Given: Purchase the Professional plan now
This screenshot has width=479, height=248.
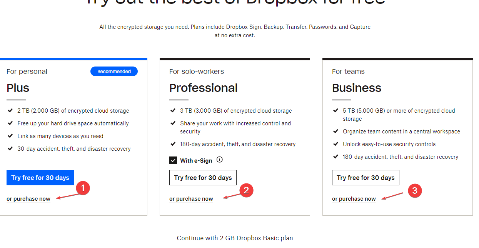Looking at the screenshot, I should coord(191,199).
